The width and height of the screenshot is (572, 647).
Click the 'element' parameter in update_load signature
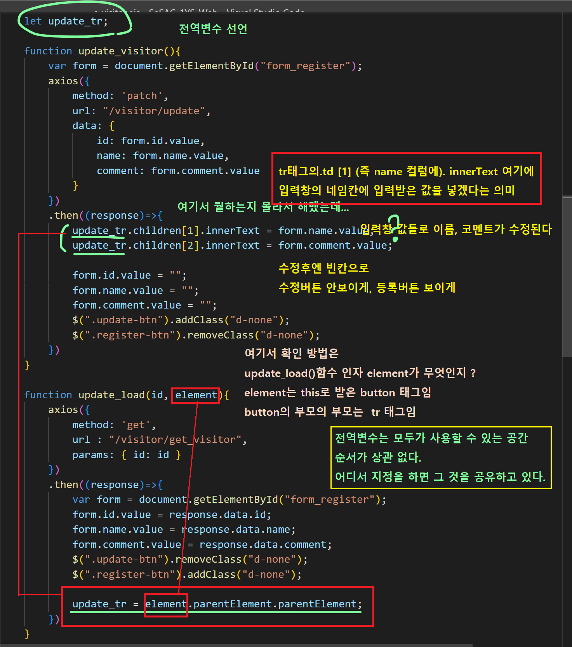click(x=196, y=395)
